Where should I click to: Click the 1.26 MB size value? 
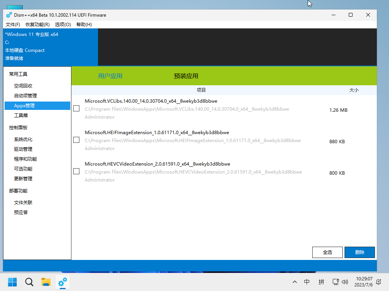[x=338, y=110]
